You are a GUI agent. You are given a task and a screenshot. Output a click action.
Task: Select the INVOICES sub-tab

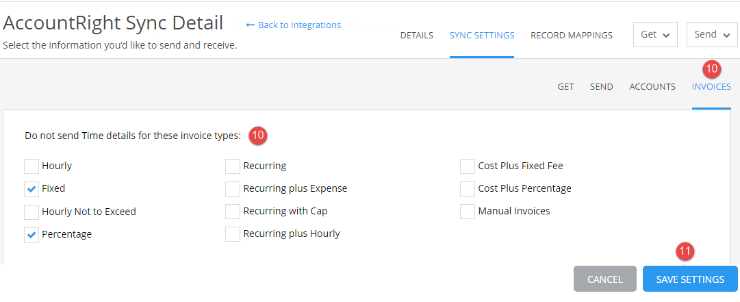point(711,87)
